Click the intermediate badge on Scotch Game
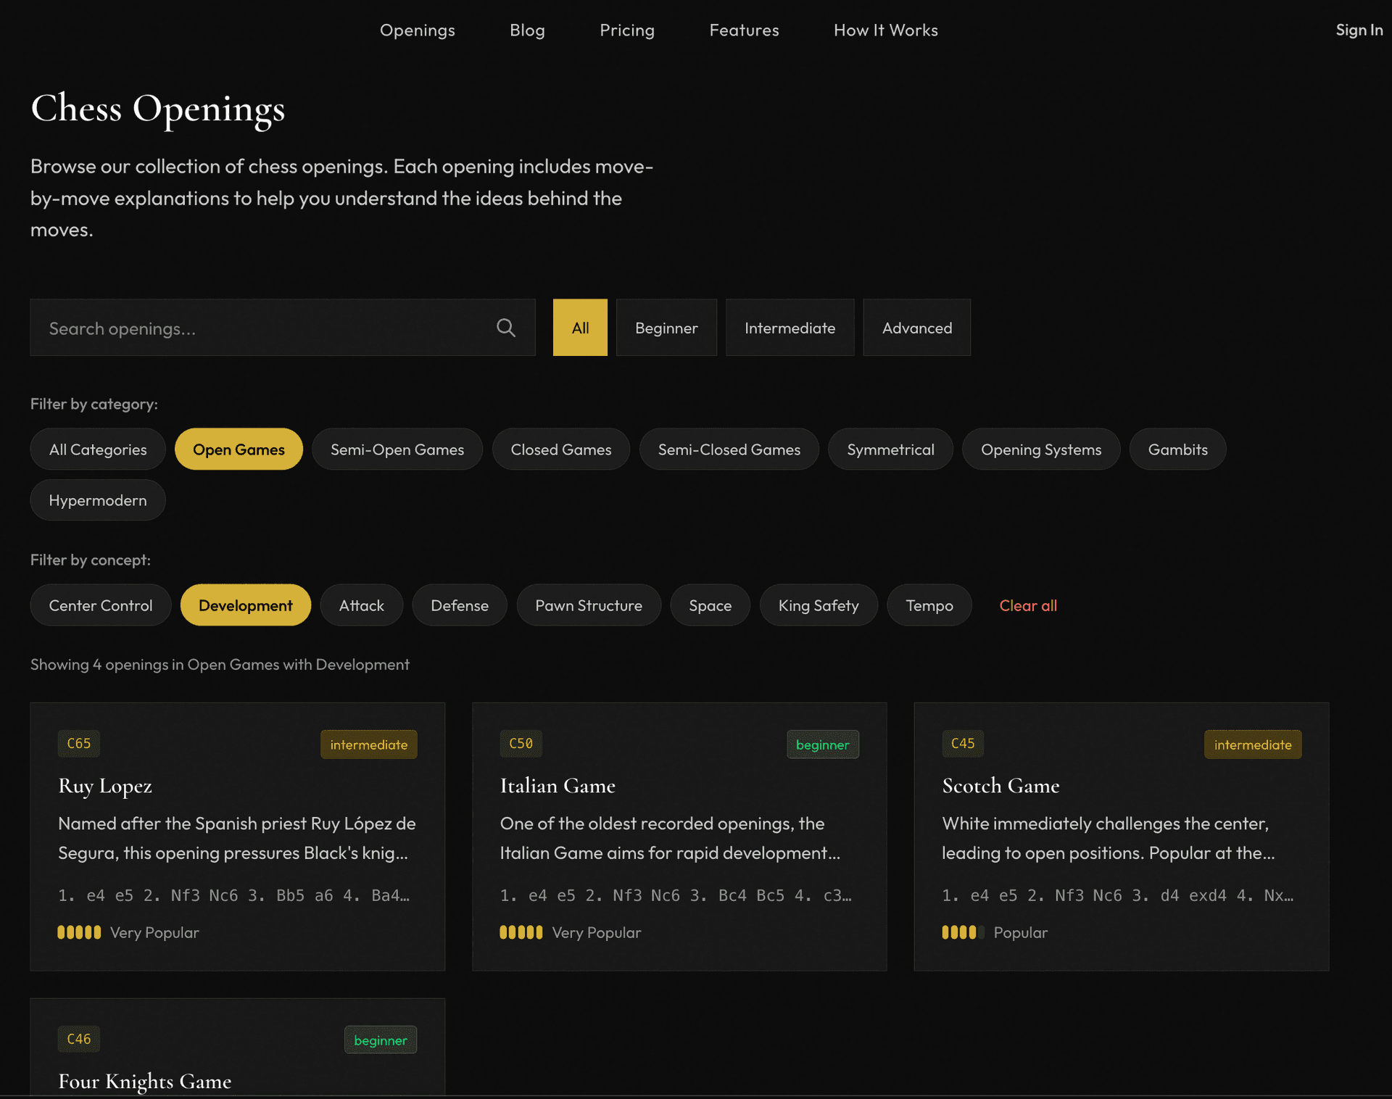Screen dimensions: 1392x1099 click(x=1253, y=744)
